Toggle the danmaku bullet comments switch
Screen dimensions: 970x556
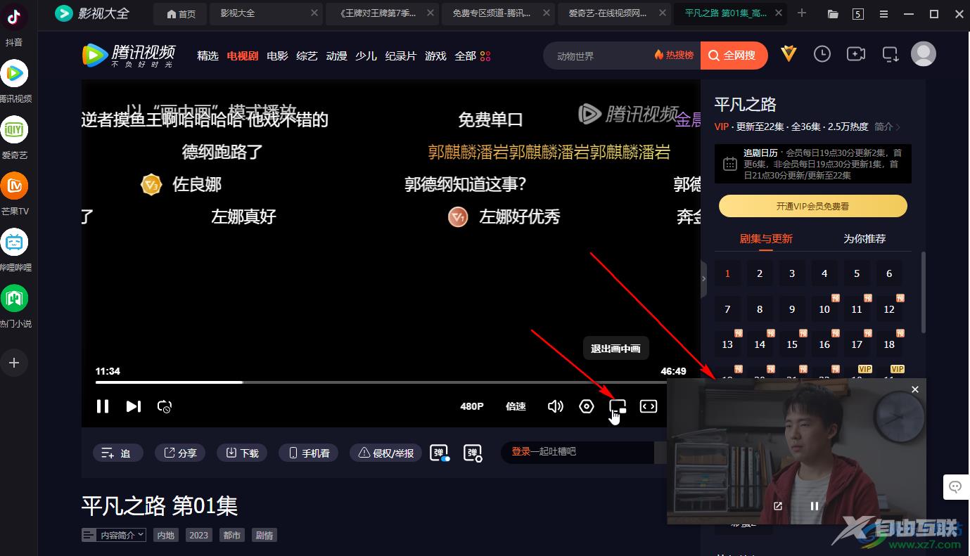[x=440, y=453]
